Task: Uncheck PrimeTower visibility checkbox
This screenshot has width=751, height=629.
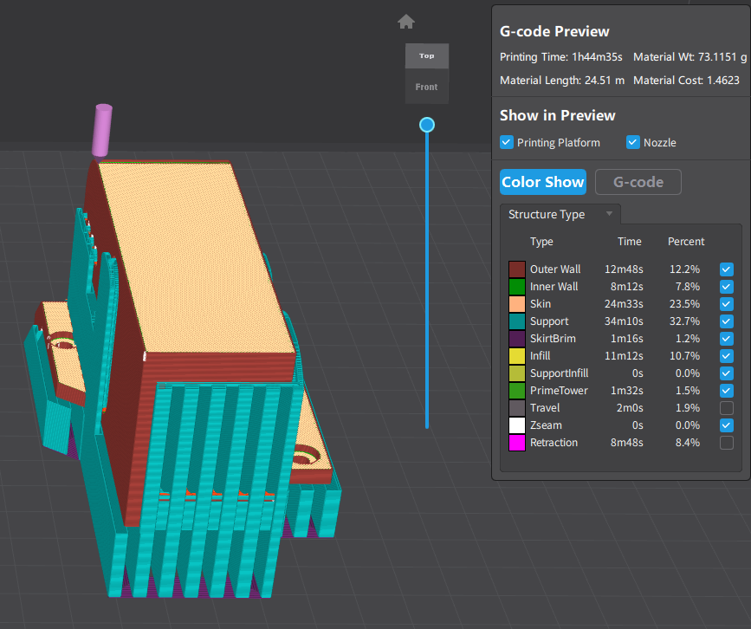Action: 726,391
